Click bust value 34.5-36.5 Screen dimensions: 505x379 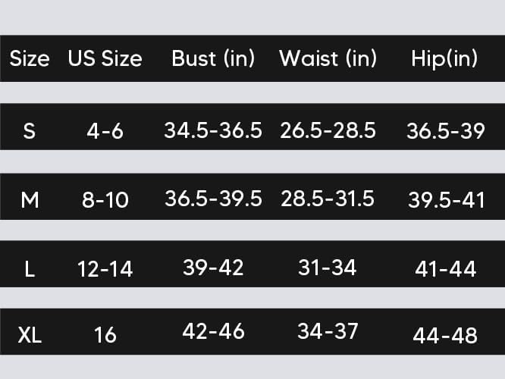(x=213, y=130)
